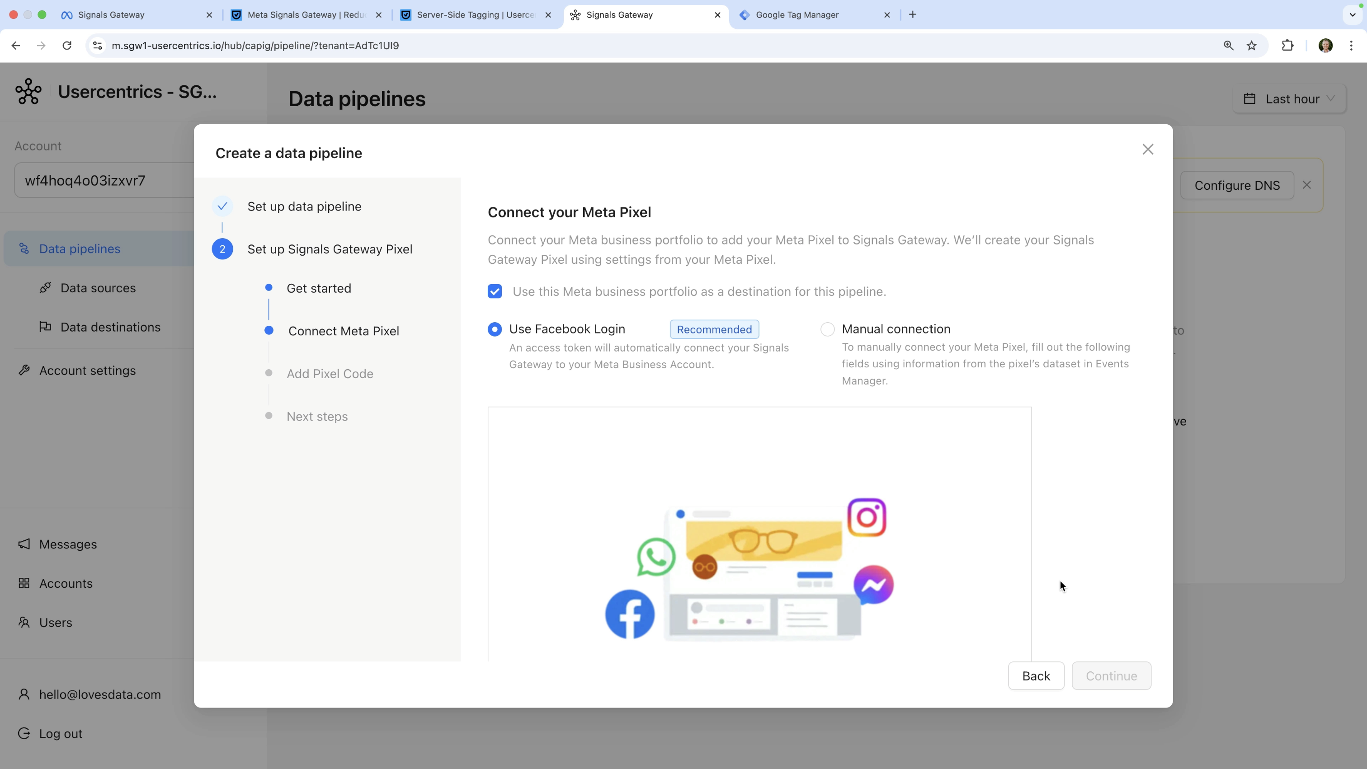Go to the Set up data pipeline step
1367x769 pixels.
(x=304, y=206)
